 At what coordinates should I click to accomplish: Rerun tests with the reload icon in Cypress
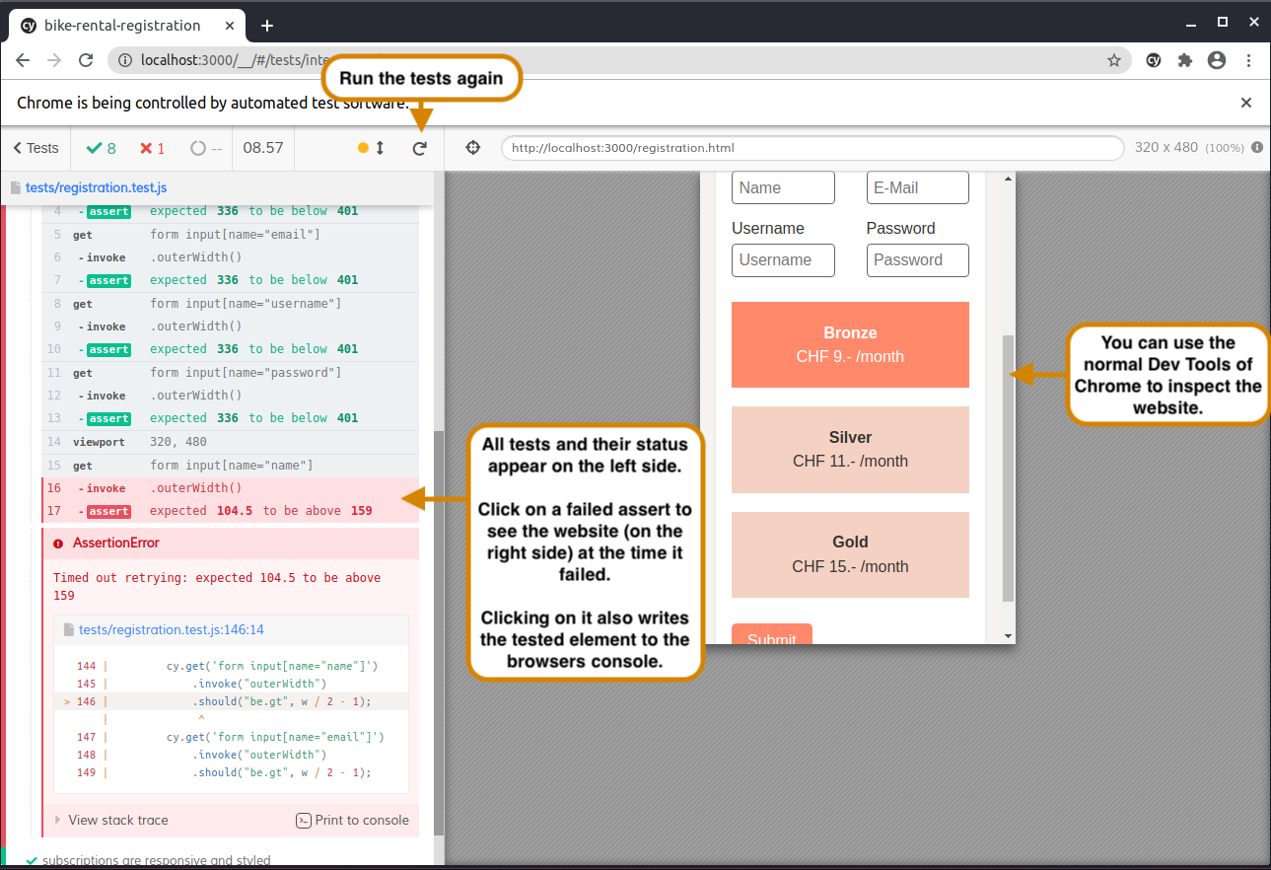point(420,148)
